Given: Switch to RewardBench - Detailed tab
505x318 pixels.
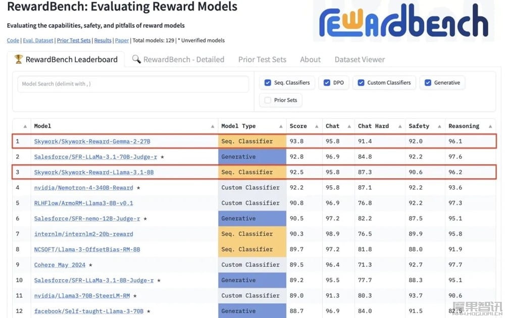Looking at the screenshot, I should (178, 60).
